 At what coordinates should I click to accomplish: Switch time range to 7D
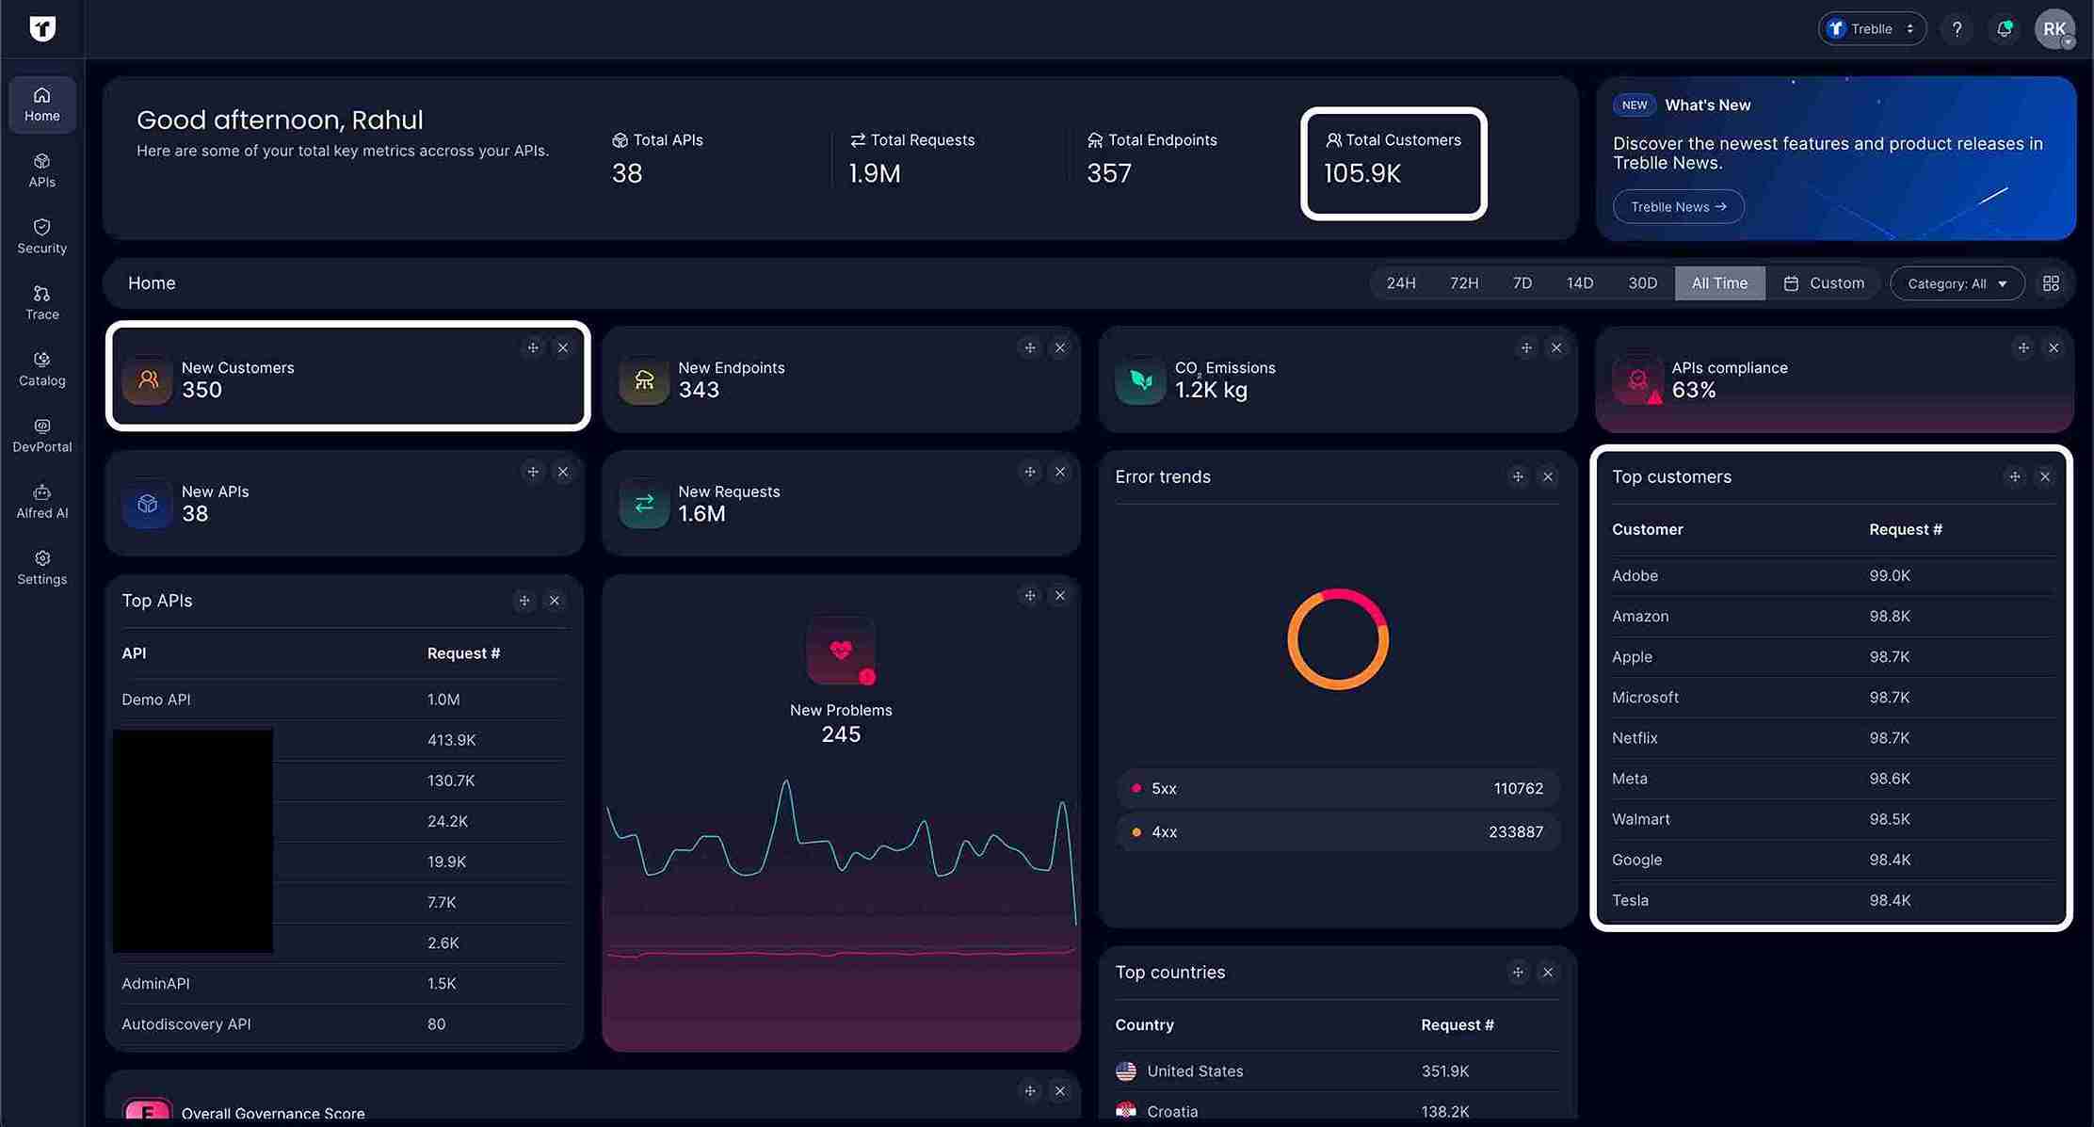coord(1522,283)
